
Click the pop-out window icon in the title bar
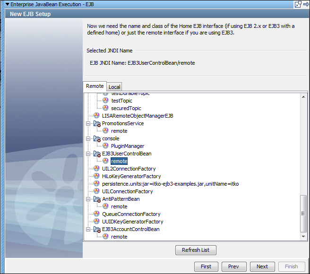(298, 4)
